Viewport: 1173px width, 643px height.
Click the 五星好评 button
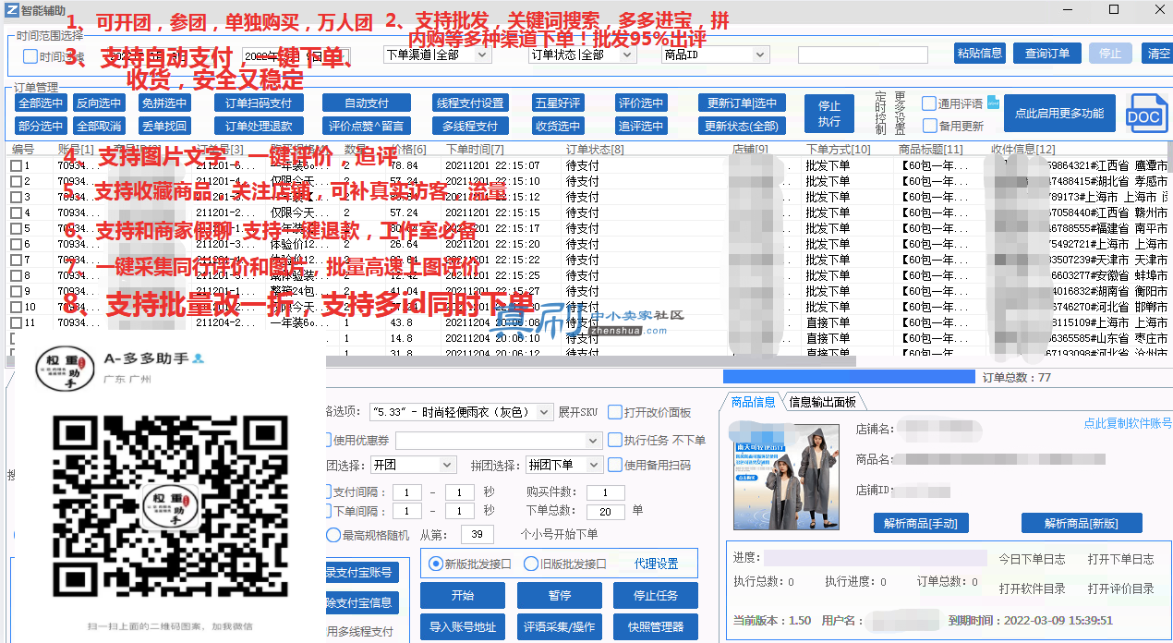click(x=558, y=103)
